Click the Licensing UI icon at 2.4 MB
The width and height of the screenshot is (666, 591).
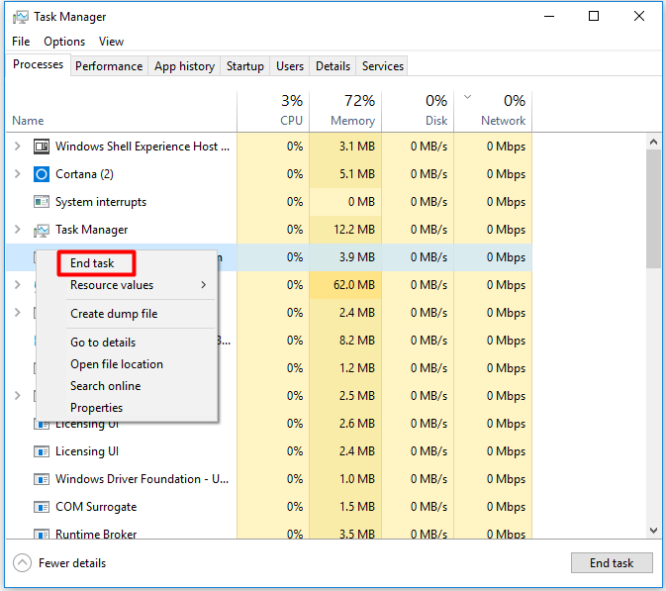pos(42,451)
